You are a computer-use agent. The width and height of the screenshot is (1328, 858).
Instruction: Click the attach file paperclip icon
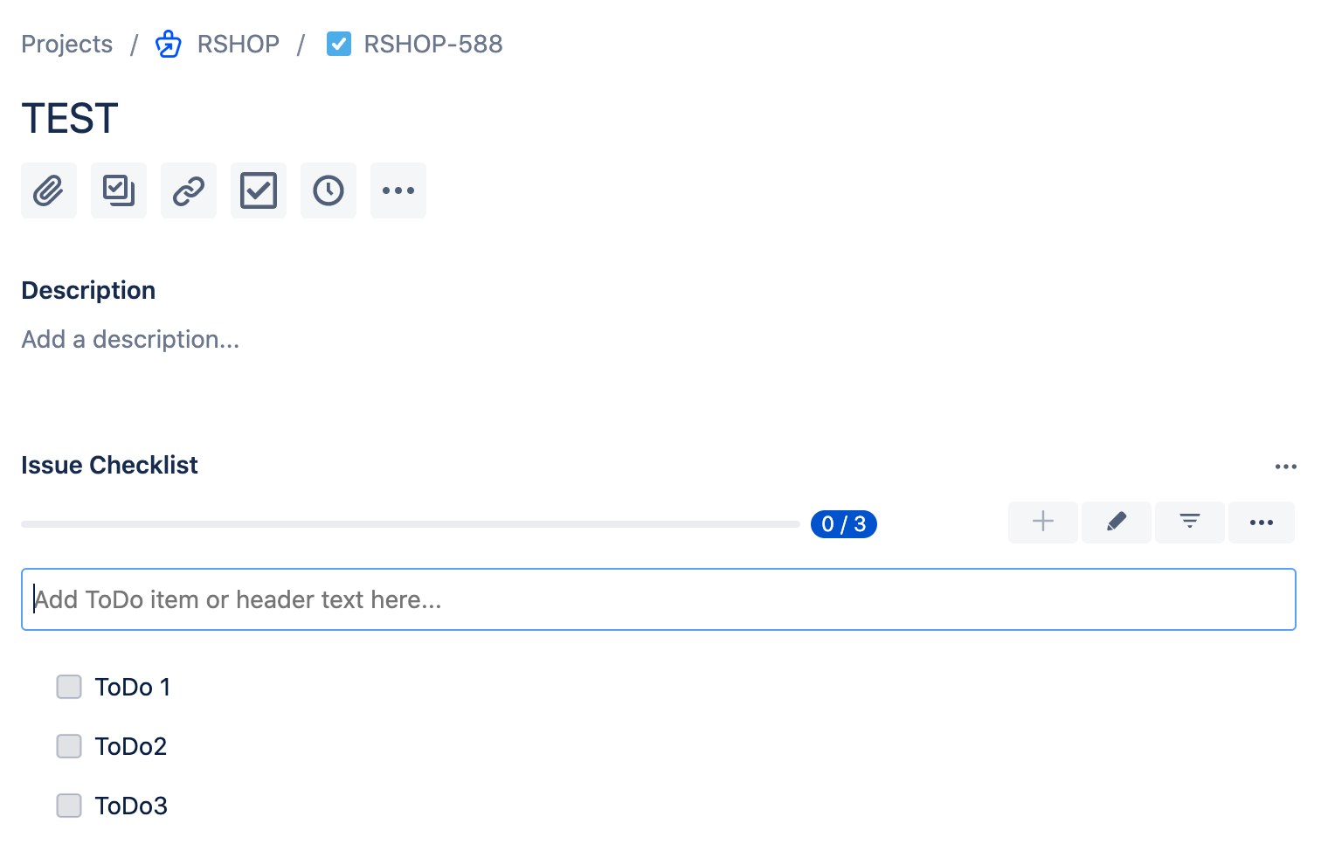[49, 190]
